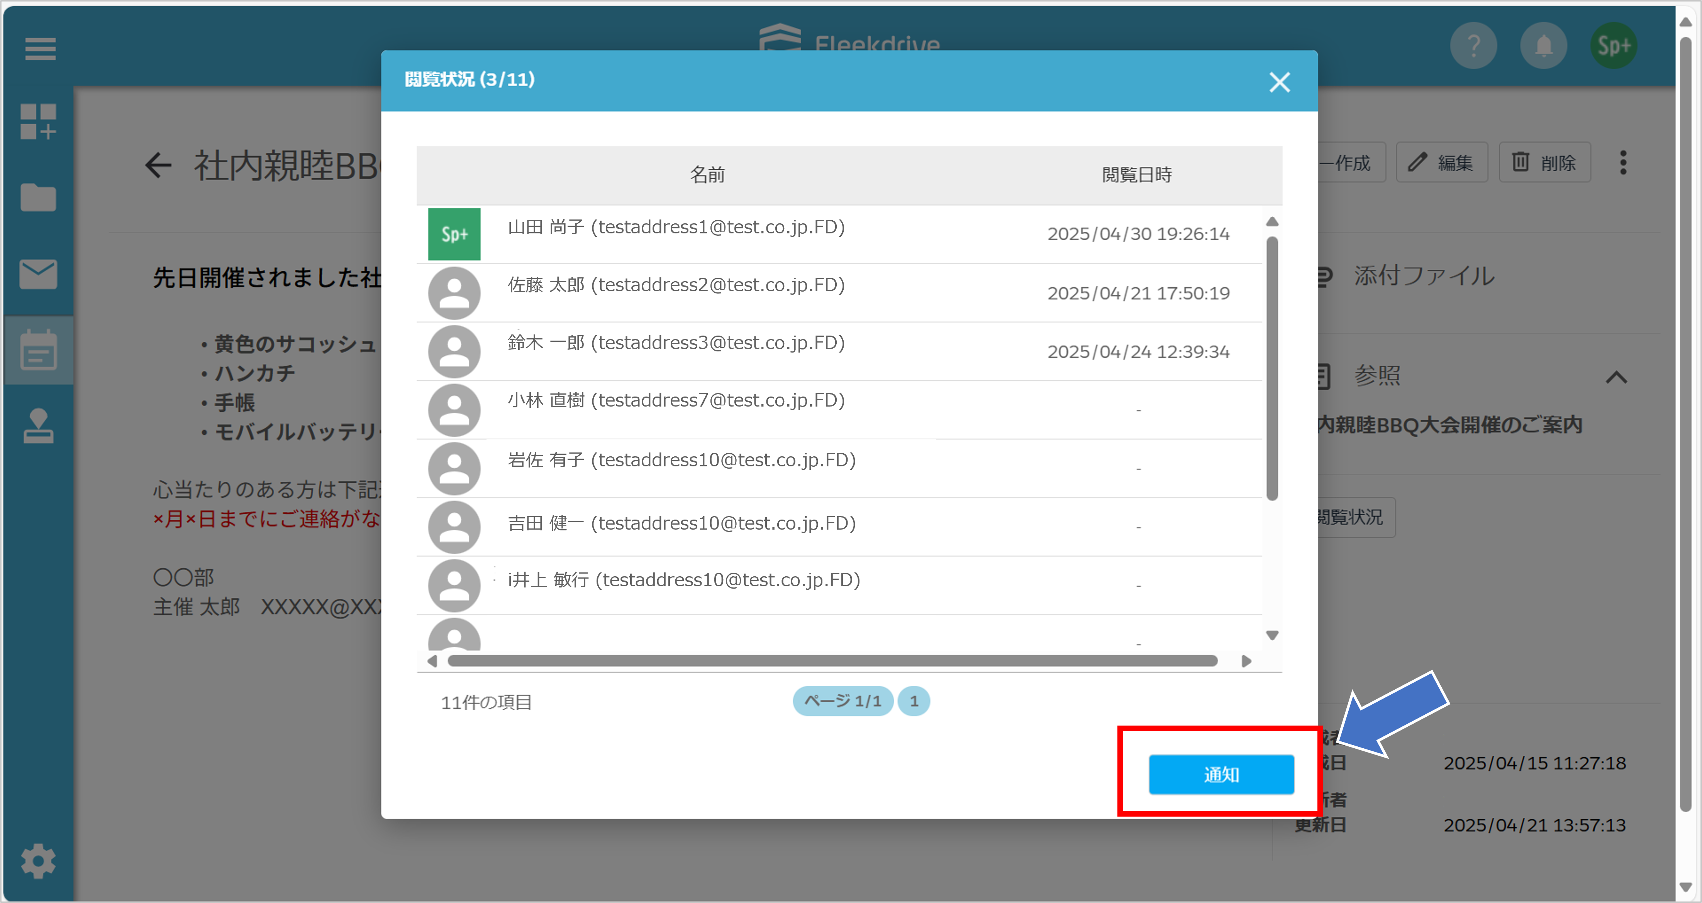
Task: Click the 通知 button
Action: 1221,775
